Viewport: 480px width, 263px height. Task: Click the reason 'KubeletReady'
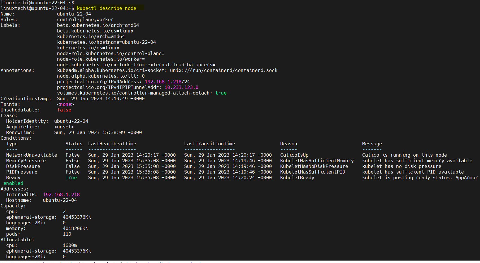297,177
